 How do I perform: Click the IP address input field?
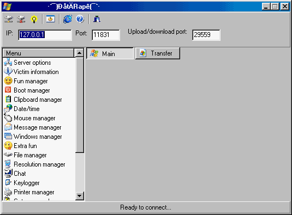pyautogui.click(x=45, y=35)
